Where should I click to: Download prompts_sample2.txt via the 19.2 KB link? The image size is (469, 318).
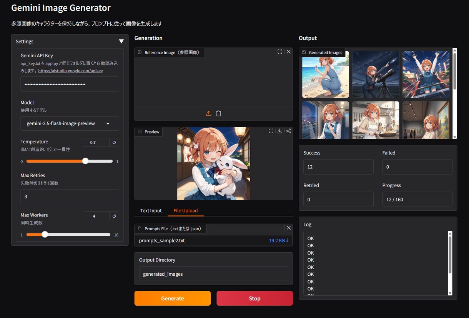[x=279, y=241]
